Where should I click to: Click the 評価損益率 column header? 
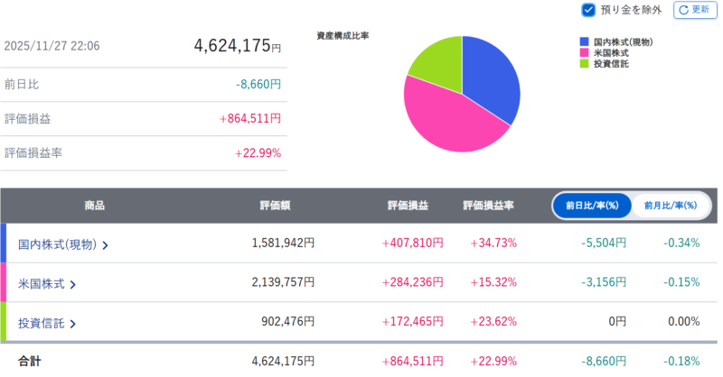pos(488,206)
